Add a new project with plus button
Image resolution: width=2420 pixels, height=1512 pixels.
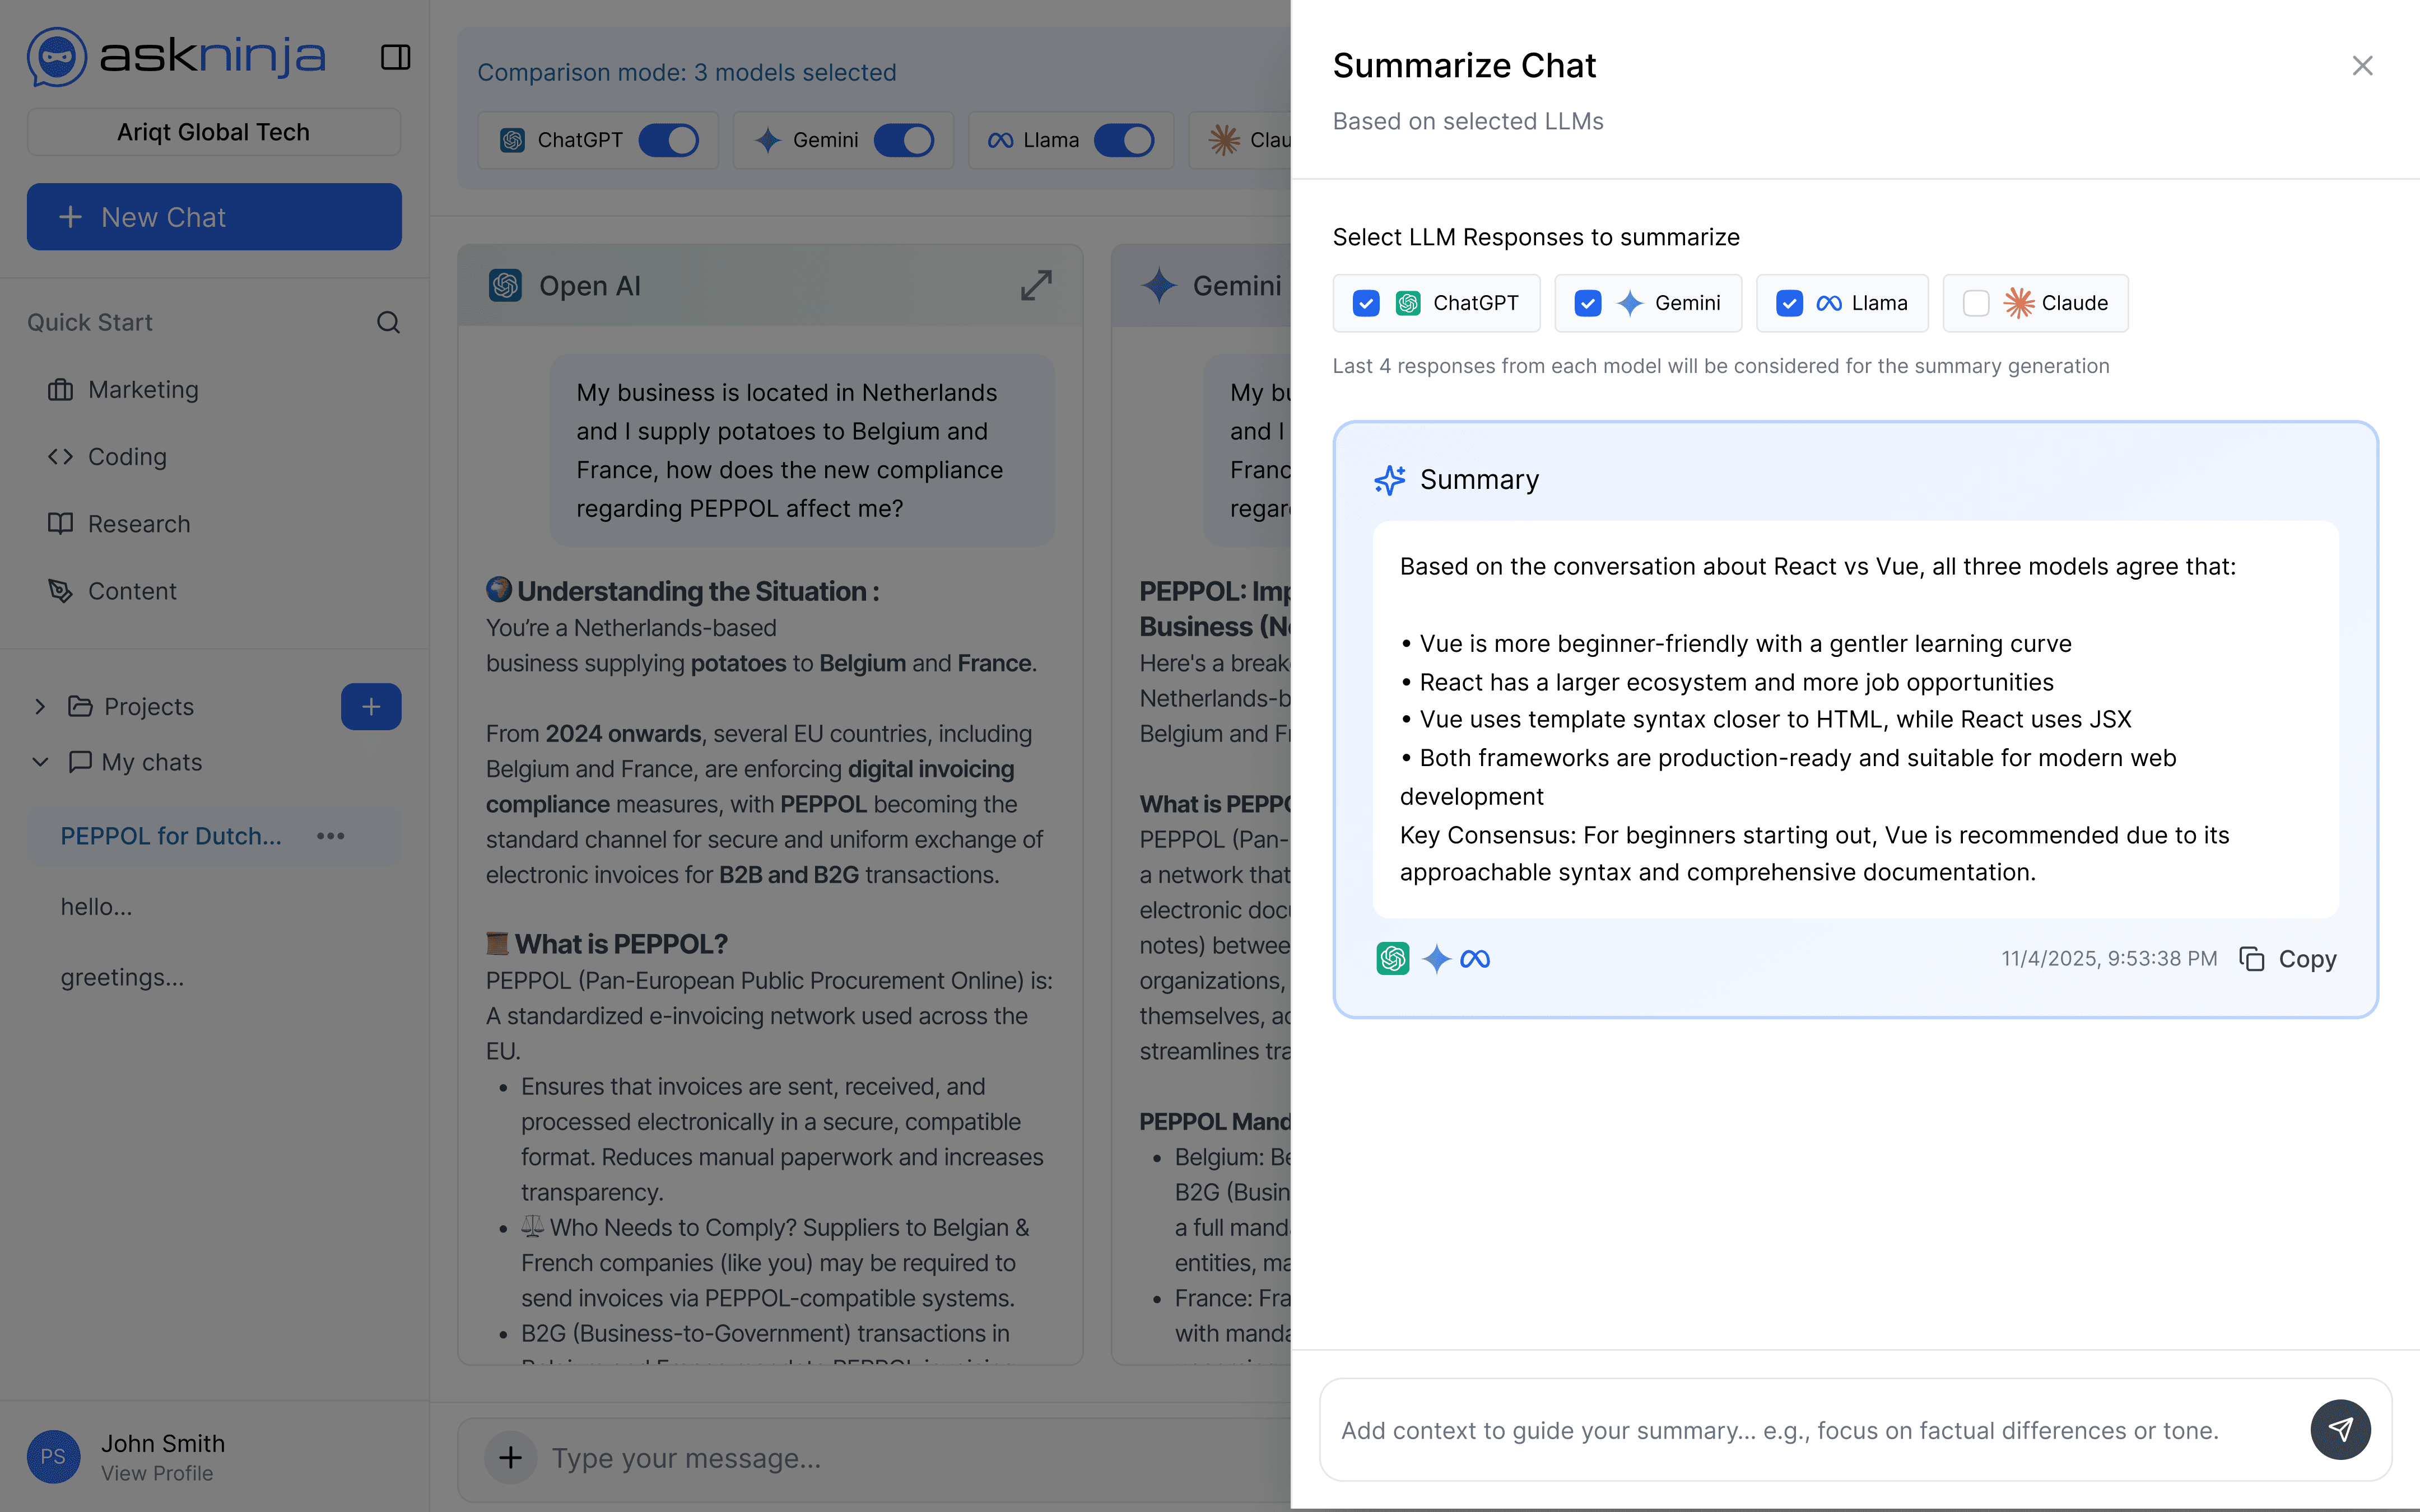pos(370,707)
